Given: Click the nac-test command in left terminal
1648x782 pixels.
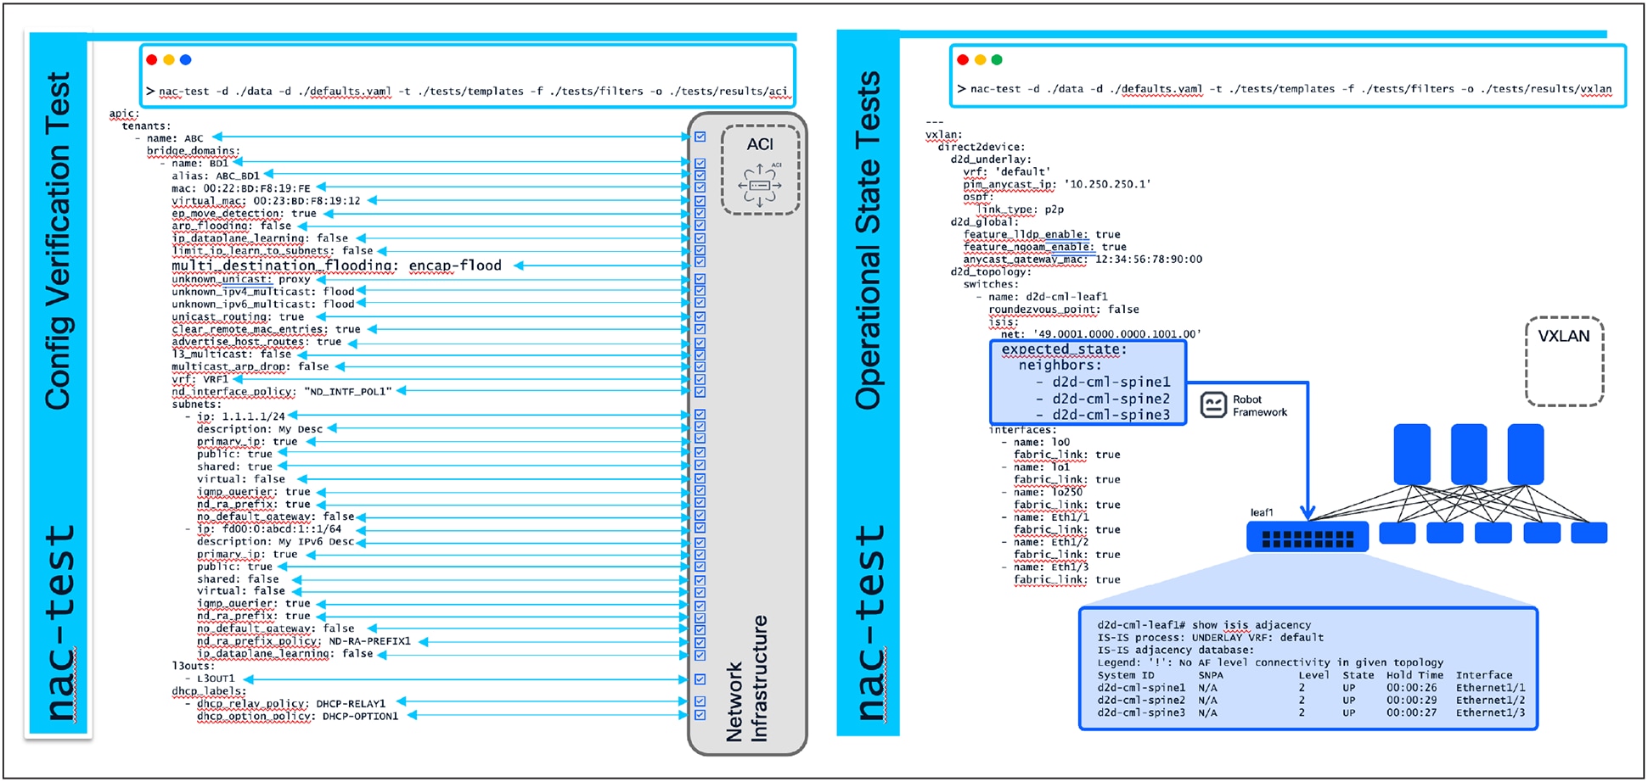Looking at the screenshot, I should 186,89.
